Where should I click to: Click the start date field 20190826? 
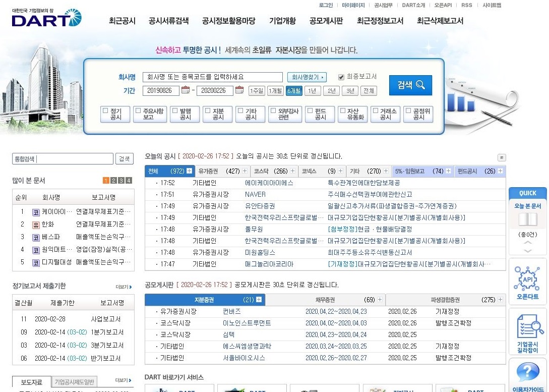161,91
